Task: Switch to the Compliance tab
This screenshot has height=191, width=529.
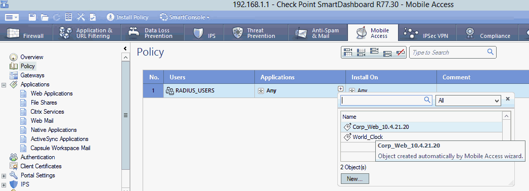Action: [x=488, y=33]
